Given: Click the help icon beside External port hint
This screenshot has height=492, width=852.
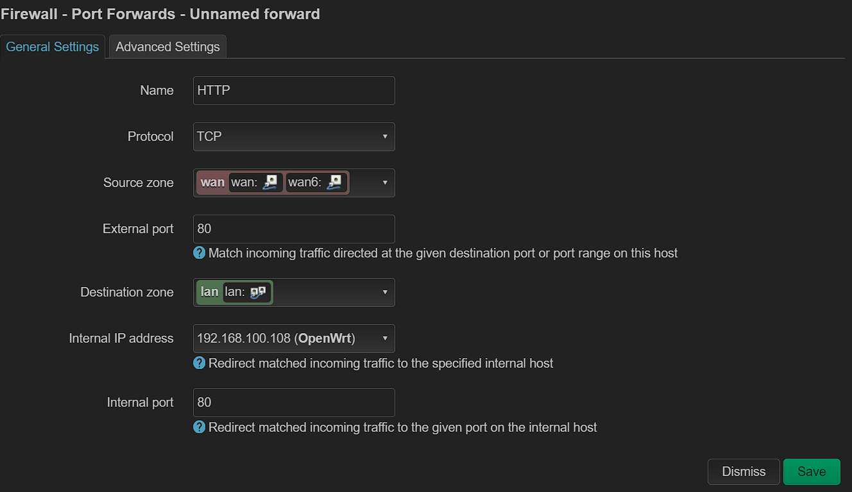Looking at the screenshot, I should (199, 253).
